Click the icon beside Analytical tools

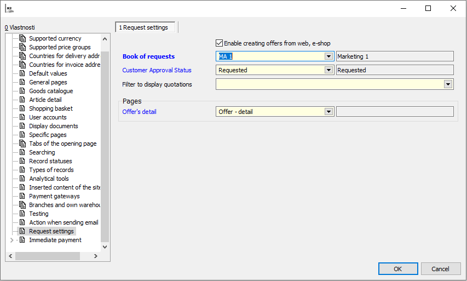coord(22,179)
